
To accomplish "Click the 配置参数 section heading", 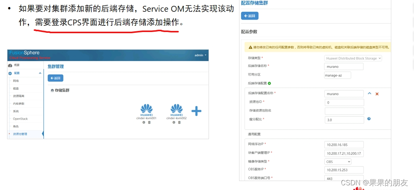I will (249, 32).
